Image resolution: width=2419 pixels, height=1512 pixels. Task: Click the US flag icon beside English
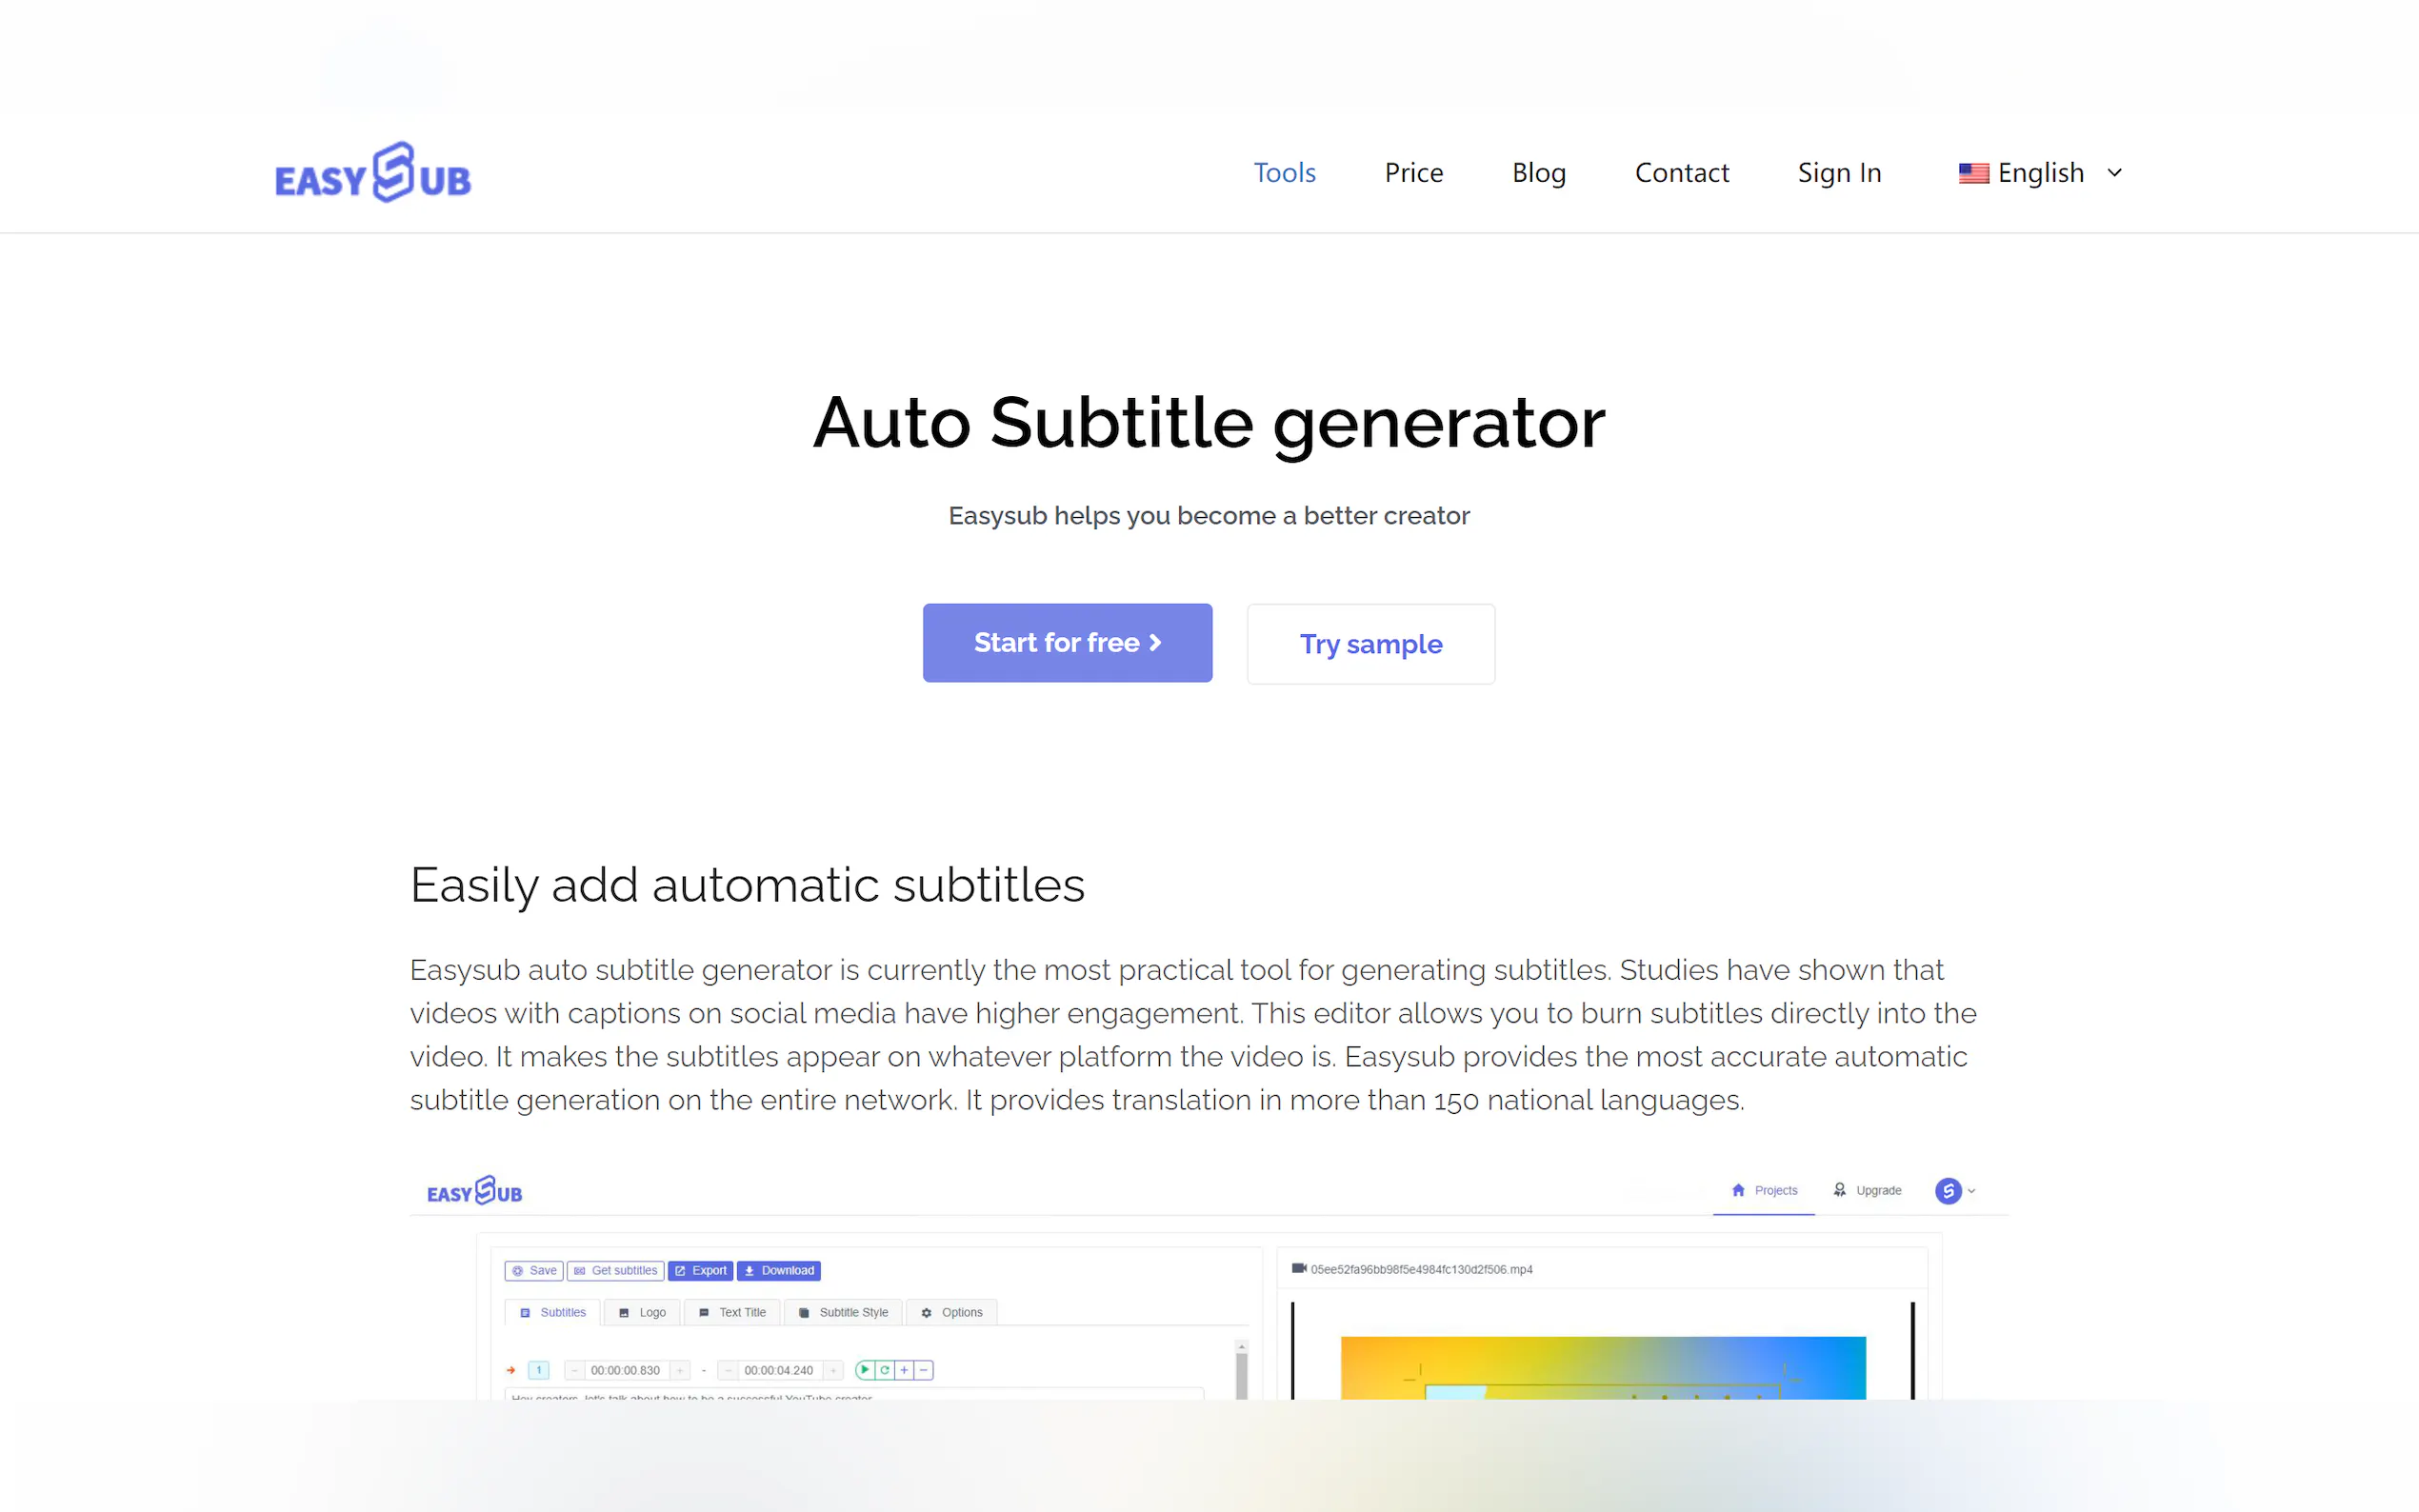click(1973, 173)
